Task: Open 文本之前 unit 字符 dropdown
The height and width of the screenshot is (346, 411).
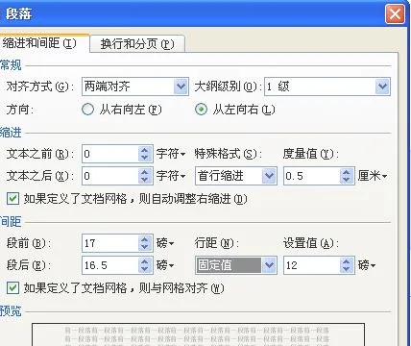Action: pyautogui.click(x=171, y=154)
